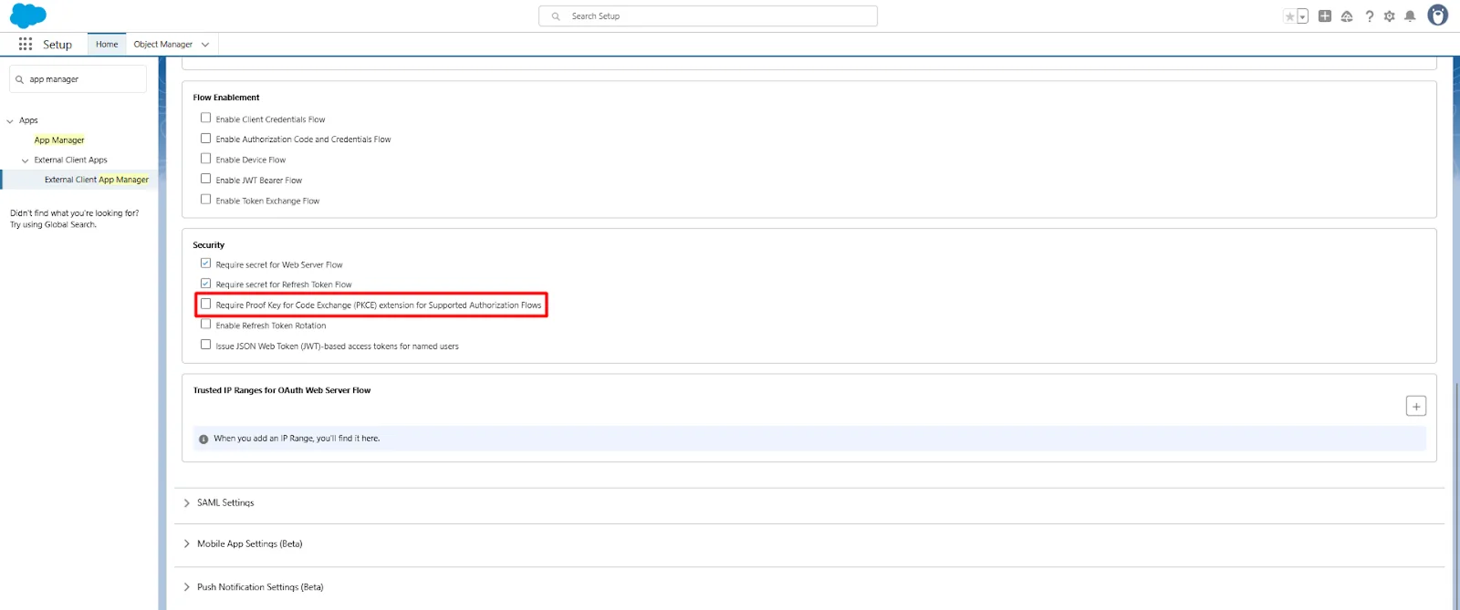The width and height of the screenshot is (1460, 610).
Task: Enable Client Credentials Flow checkbox
Action: 205,118
